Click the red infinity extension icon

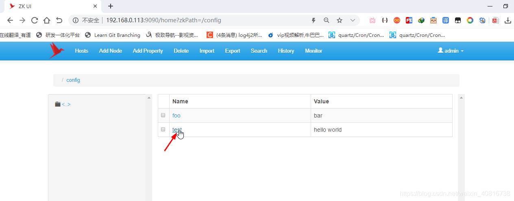[397, 20]
